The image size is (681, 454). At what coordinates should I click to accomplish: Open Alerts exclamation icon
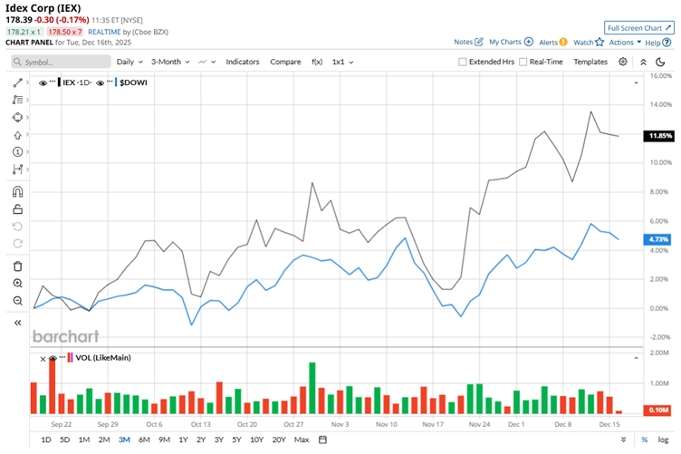coord(563,43)
